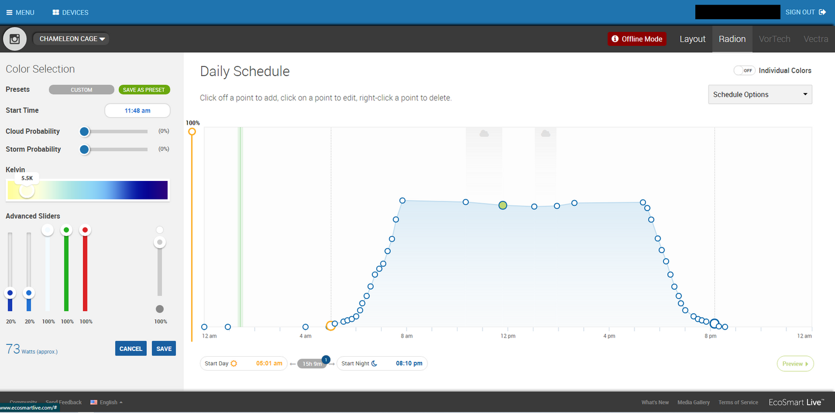Click the sun icon in Start Day
This screenshot has height=413, width=835.
pyautogui.click(x=234, y=364)
